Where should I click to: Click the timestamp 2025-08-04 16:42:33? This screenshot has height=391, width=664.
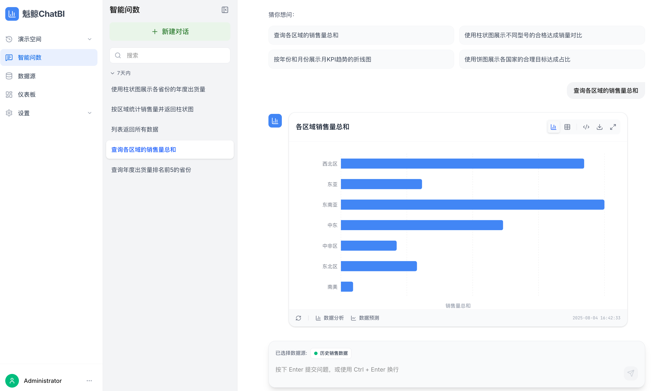click(596, 318)
